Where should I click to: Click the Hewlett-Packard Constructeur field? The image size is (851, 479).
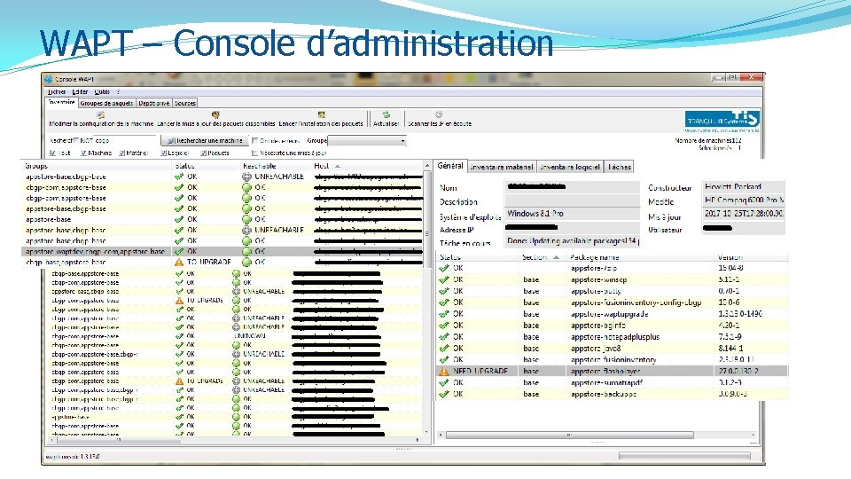pos(743,187)
